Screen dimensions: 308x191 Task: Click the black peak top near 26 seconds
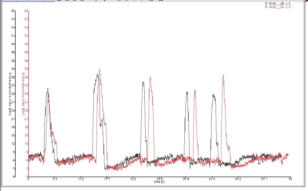click(143, 82)
